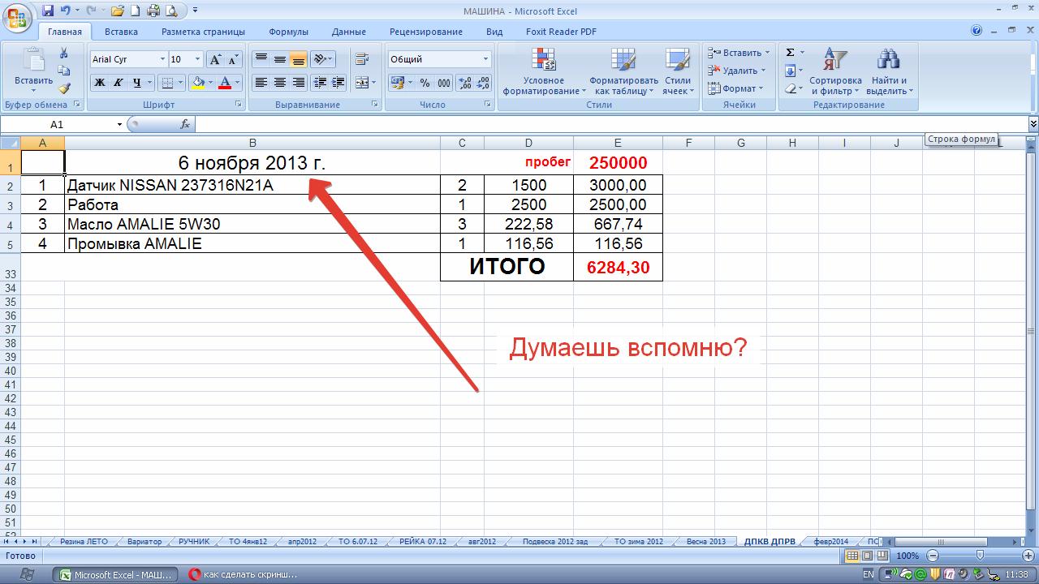Image resolution: width=1039 pixels, height=584 pixels.
Task: Cut selection with the scissors icon
Action: tap(64, 54)
